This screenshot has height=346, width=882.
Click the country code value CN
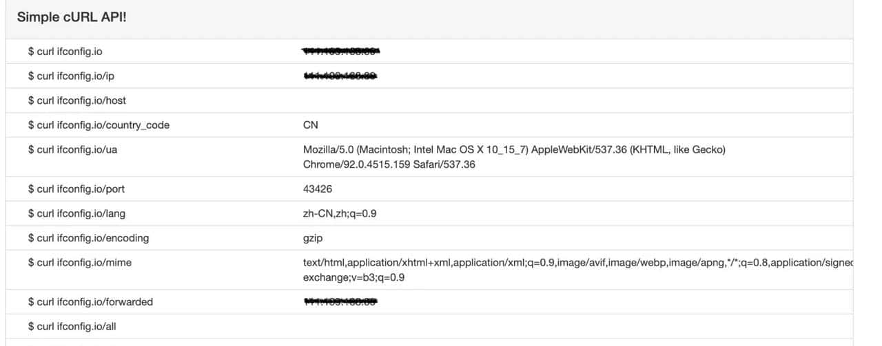(311, 125)
